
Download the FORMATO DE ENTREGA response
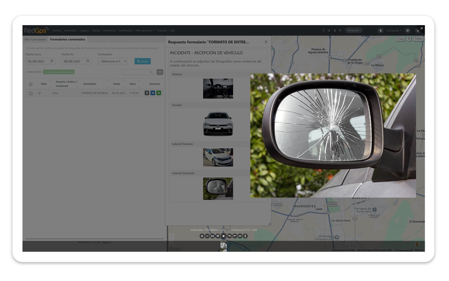coord(159,93)
